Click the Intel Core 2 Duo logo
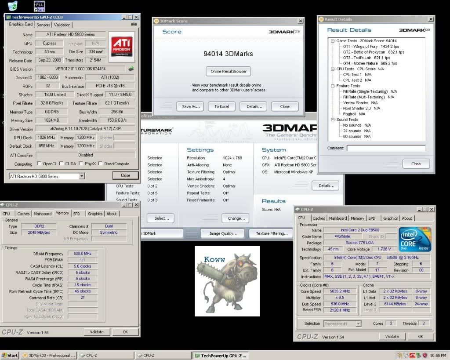The image size is (450, 360). point(414,240)
